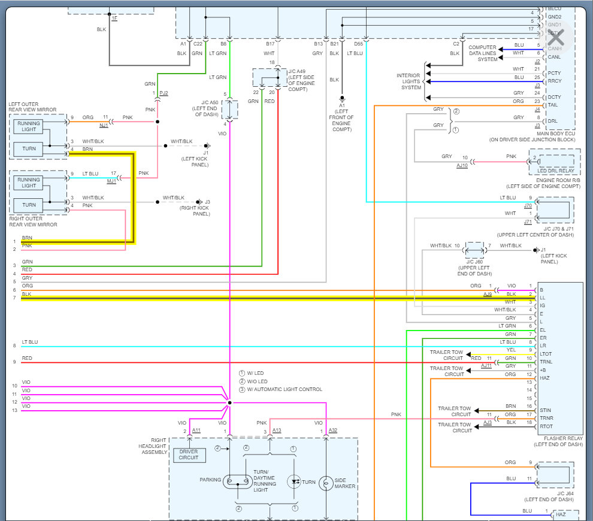Screen dimensions: 593x521
Task: Click ground symbol A1 under BLK wire
Action: [x=342, y=98]
